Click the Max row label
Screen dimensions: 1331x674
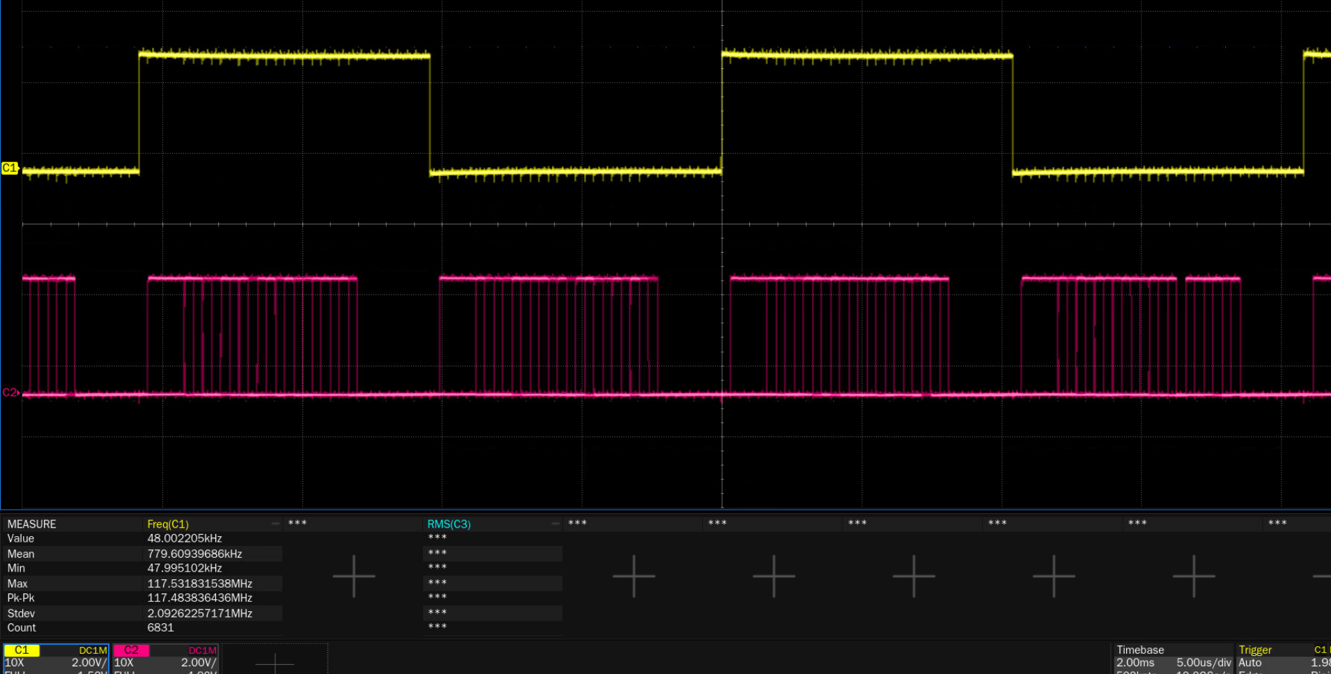tap(17, 583)
